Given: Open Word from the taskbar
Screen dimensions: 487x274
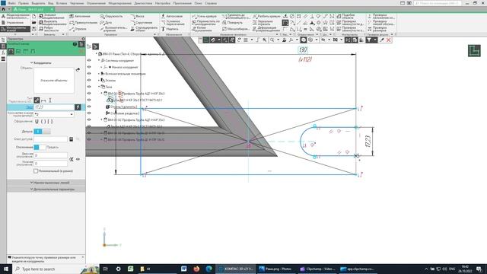Looking at the screenshot, I should point(184,269).
